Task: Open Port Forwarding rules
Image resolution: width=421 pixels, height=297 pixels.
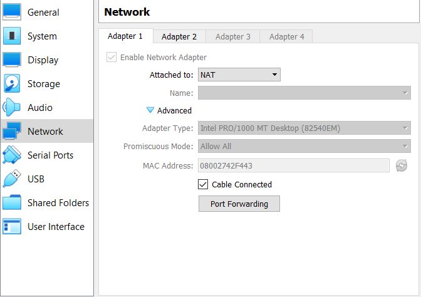Action: coord(239,204)
